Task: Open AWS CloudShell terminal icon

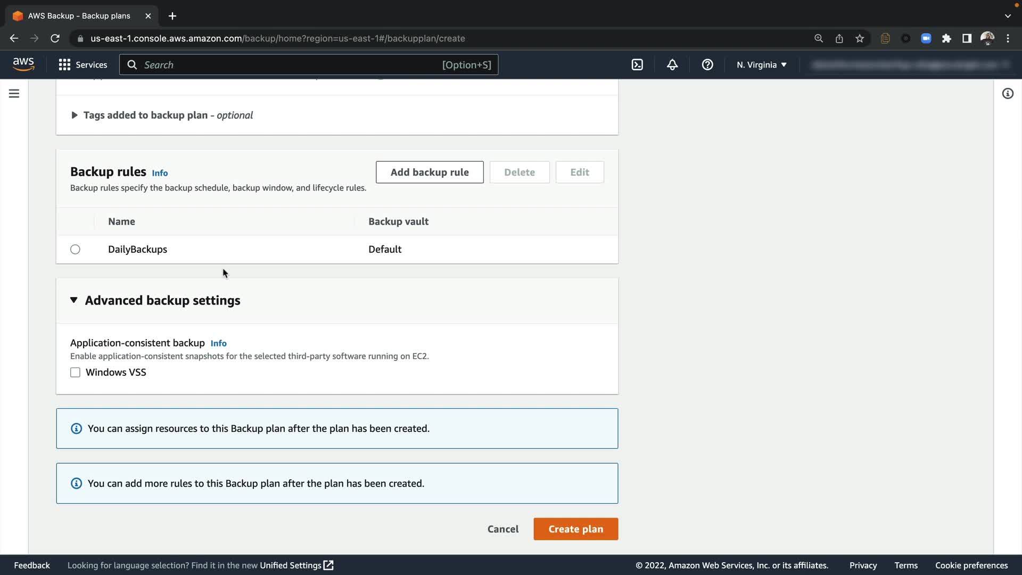Action: tap(637, 65)
